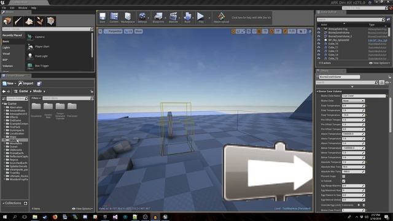Open the Settings toolbar button
This screenshot has width=393, height=221.
[x=142, y=18]
